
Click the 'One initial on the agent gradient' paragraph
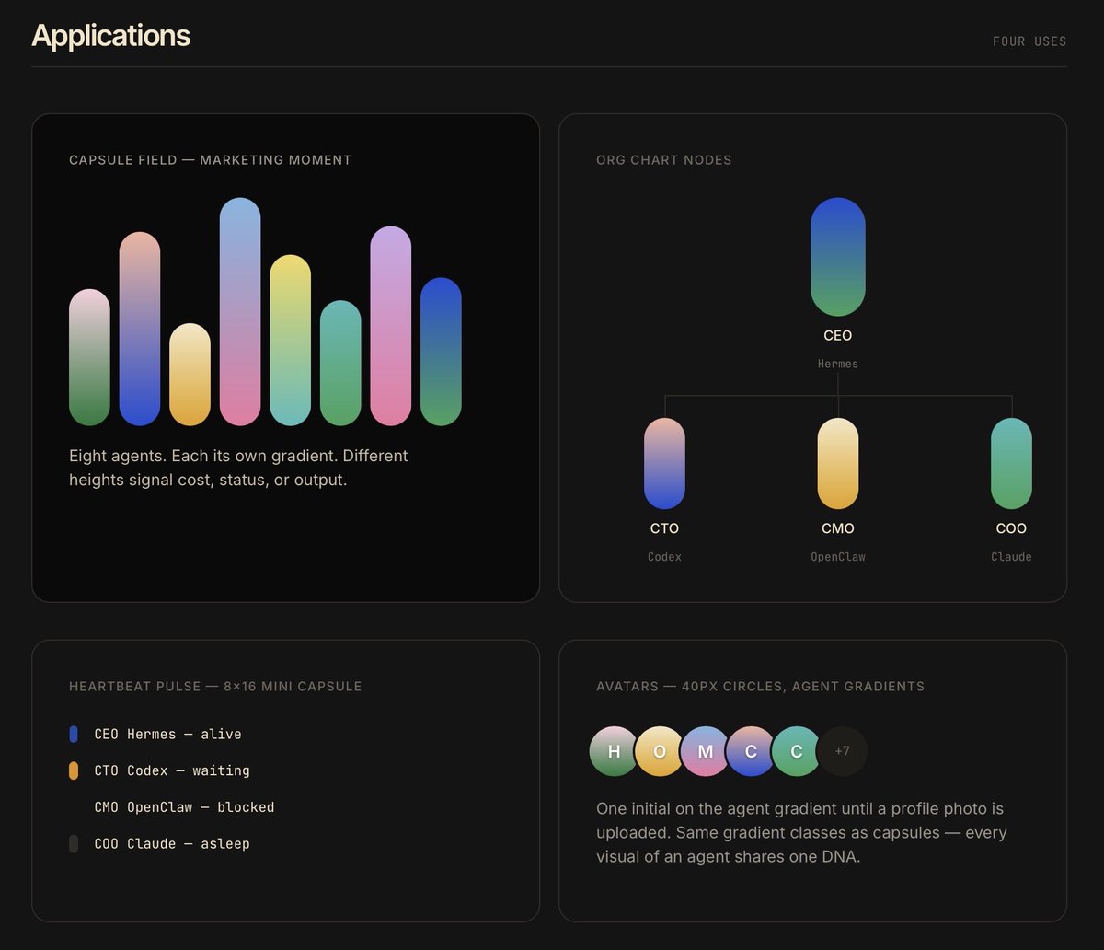tap(801, 833)
